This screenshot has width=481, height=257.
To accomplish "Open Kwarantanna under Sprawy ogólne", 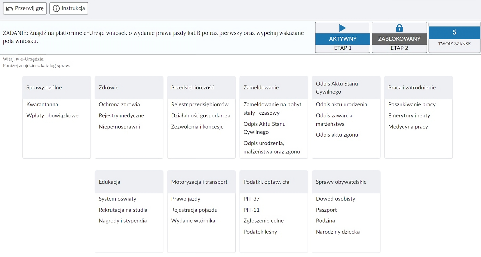I will click(x=42, y=104).
